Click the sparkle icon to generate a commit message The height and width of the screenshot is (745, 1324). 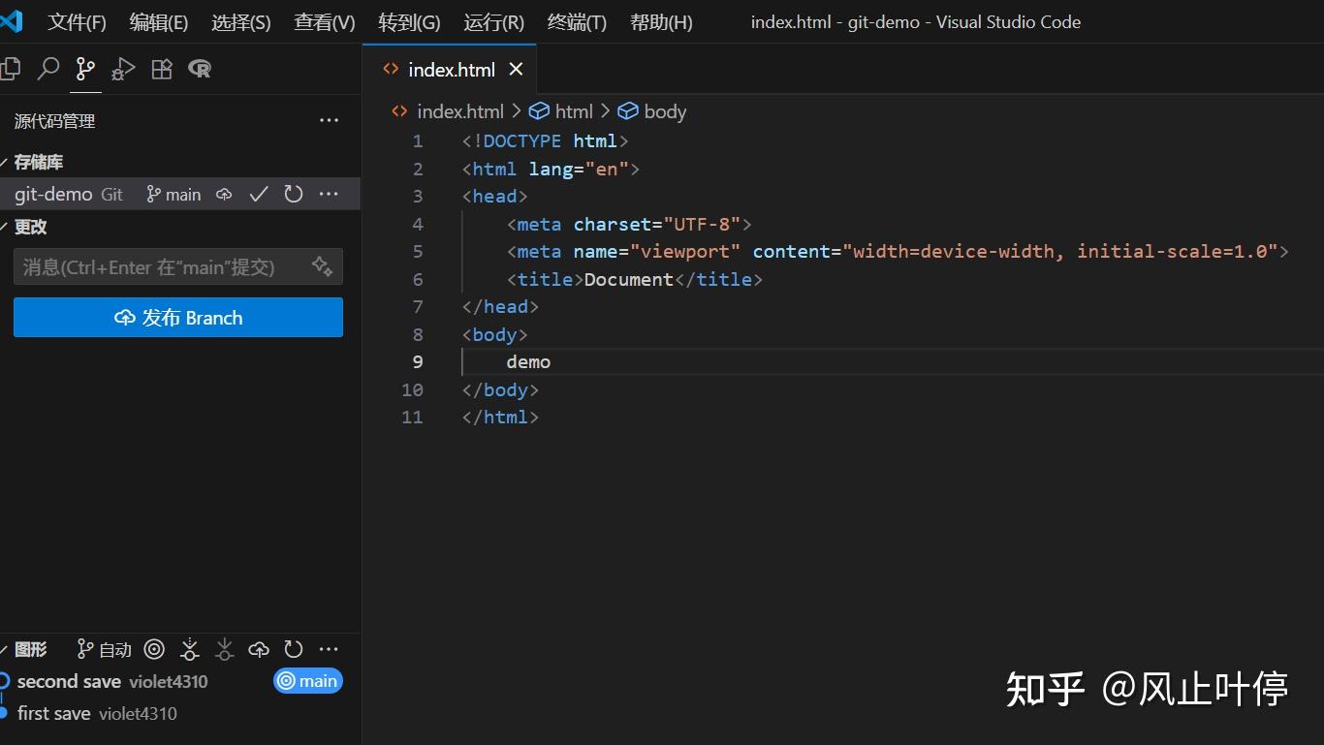pos(321,266)
